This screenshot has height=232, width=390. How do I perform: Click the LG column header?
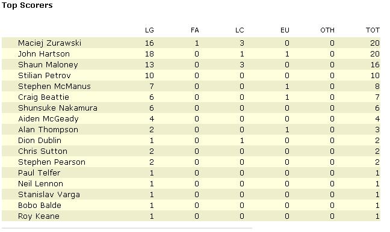tap(149, 30)
